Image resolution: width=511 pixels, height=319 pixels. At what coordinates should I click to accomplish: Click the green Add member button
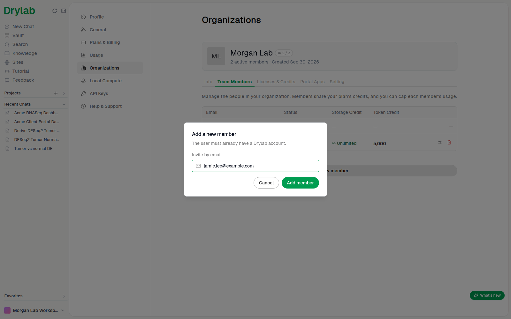[300, 183]
